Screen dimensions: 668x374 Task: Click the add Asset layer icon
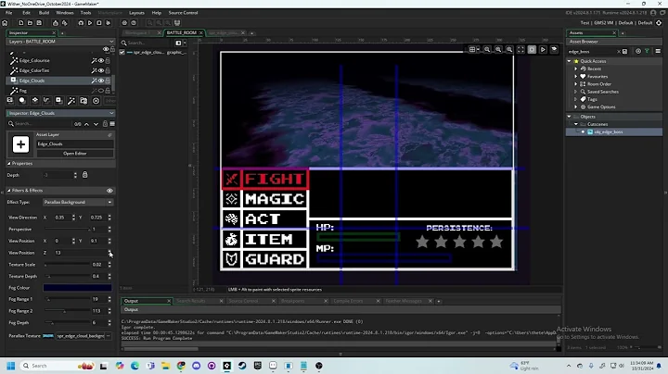[x=58, y=100]
